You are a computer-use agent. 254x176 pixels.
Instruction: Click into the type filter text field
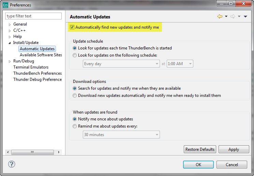pos(33,16)
